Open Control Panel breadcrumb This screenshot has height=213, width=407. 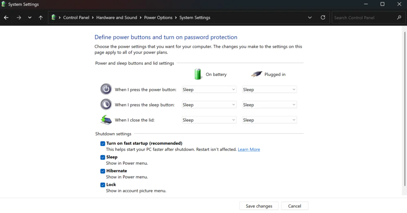[76, 17]
